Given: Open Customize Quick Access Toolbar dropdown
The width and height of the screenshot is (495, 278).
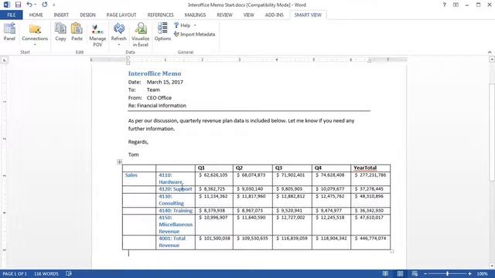Looking at the screenshot, I should click(53, 5).
